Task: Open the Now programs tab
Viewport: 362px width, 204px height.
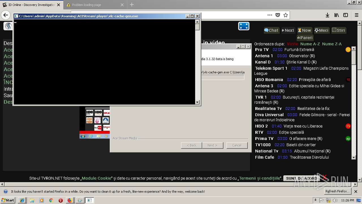Action: [304, 30]
